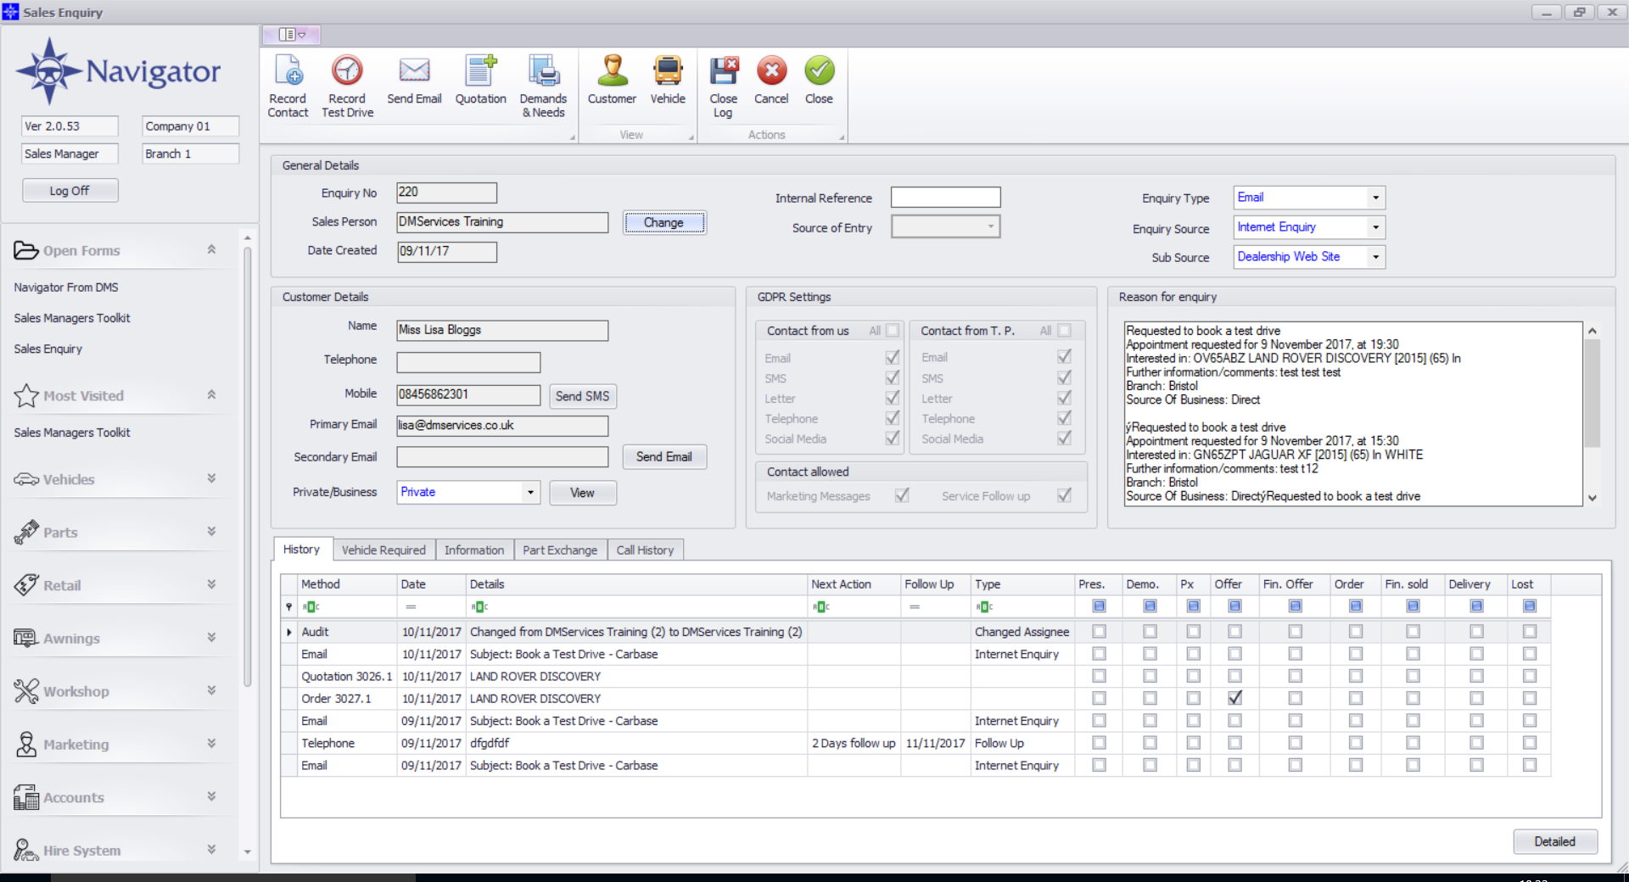Click the Workshop tools icon
The width and height of the screenshot is (1629, 882).
(26, 691)
